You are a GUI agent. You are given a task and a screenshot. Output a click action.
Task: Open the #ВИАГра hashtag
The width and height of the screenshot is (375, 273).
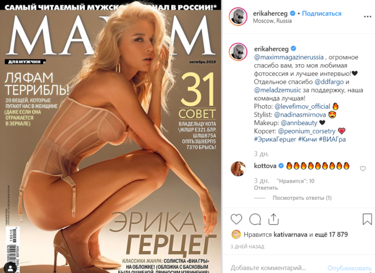[x=332, y=139]
